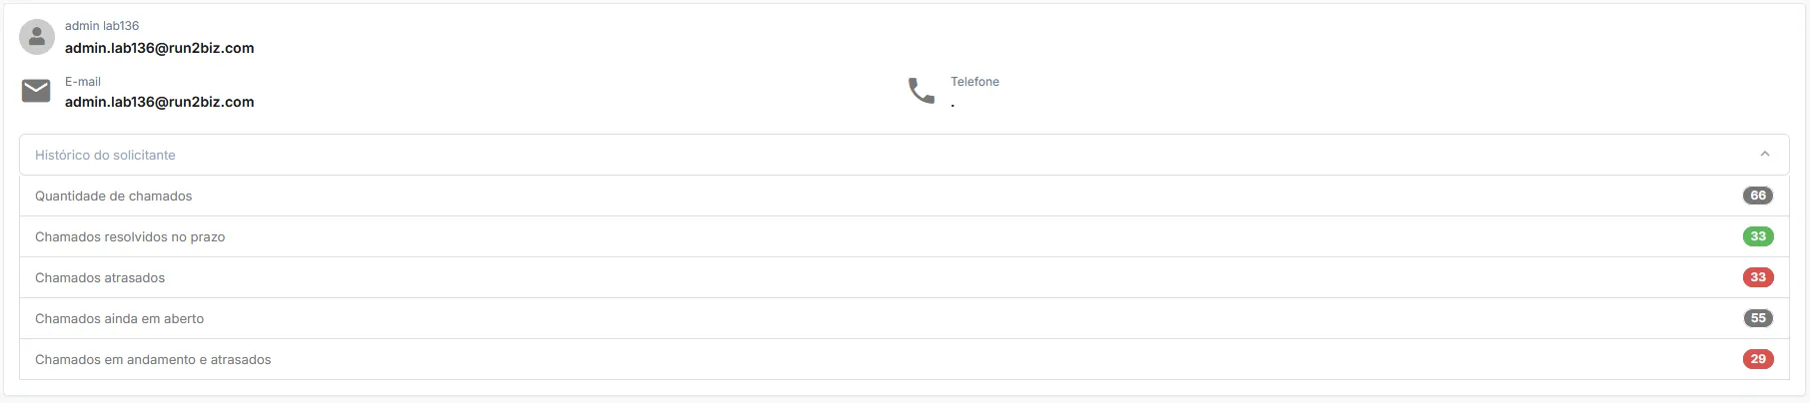
Task: Click the email address beside the avatar
Action: click(x=160, y=48)
